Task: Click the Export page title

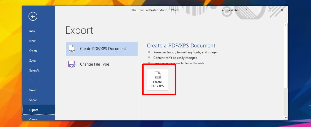Action: coord(79,31)
